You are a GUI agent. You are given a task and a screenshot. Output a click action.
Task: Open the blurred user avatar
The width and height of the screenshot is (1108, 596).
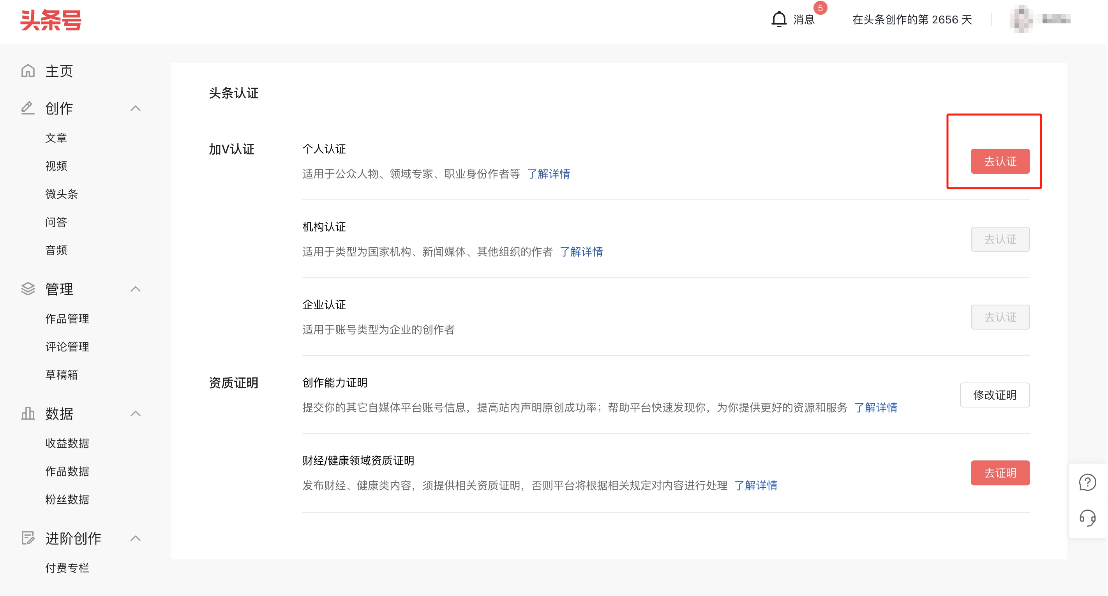coord(1022,19)
